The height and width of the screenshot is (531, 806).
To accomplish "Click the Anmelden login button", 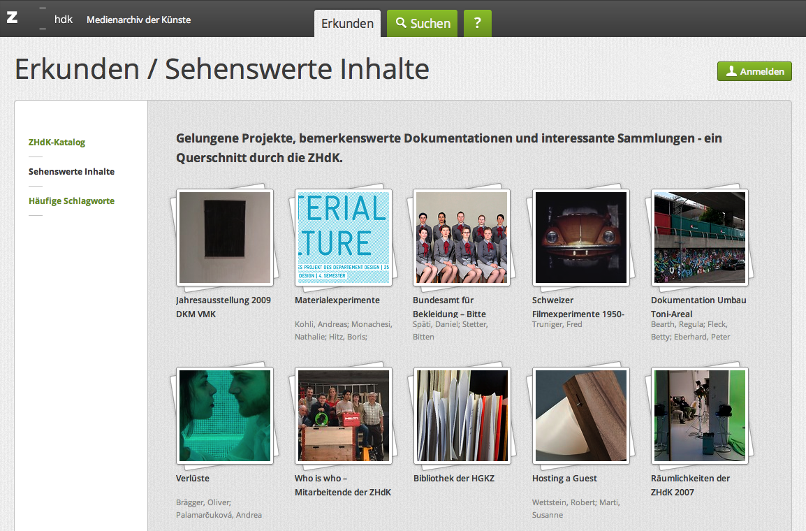I will click(754, 71).
